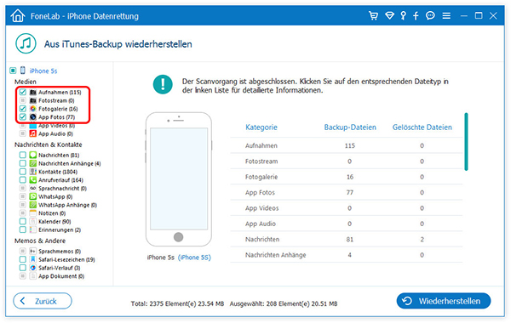Screen dimensions: 511x323
Task: Click the Backup-Dateien column header
Action: coord(350,127)
